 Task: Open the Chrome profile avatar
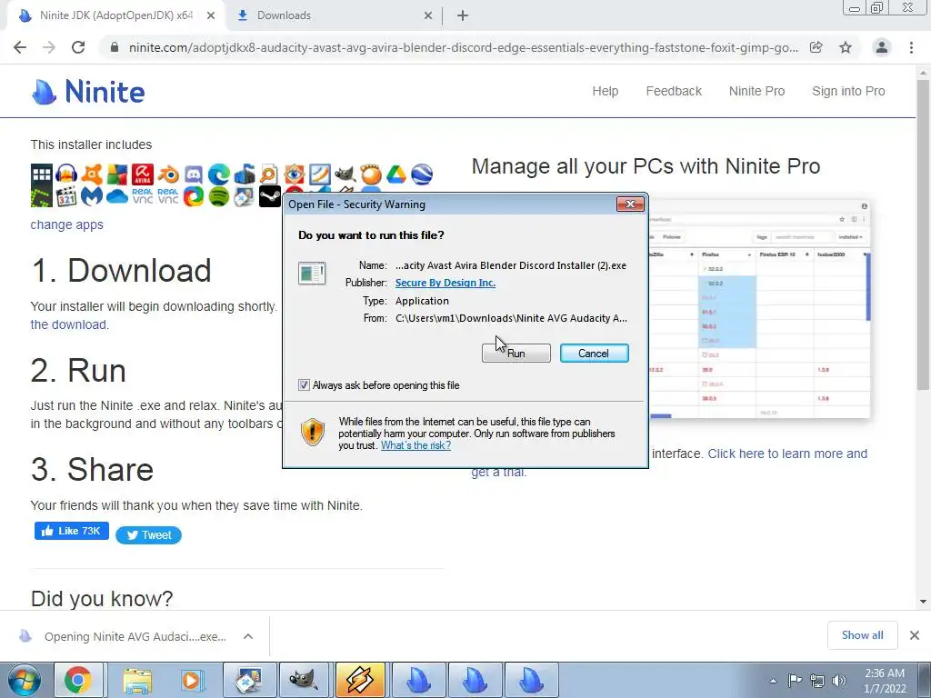pos(882,47)
